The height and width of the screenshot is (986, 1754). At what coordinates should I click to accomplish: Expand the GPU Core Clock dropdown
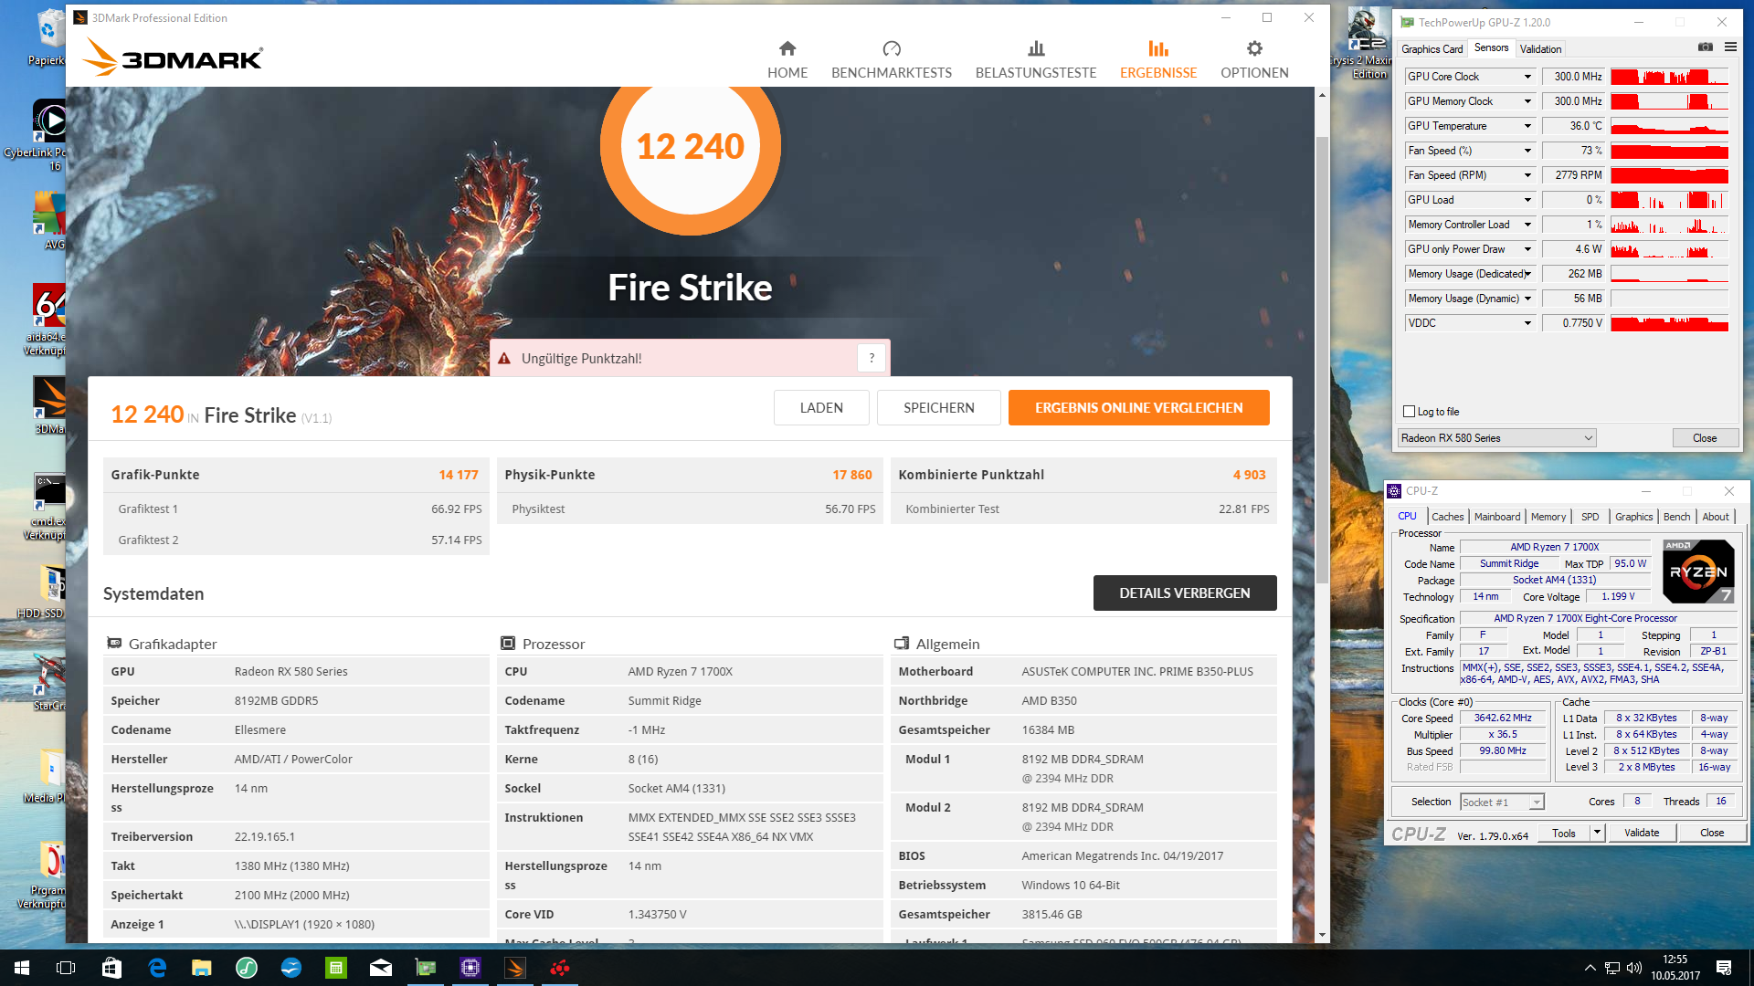click(x=1527, y=77)
